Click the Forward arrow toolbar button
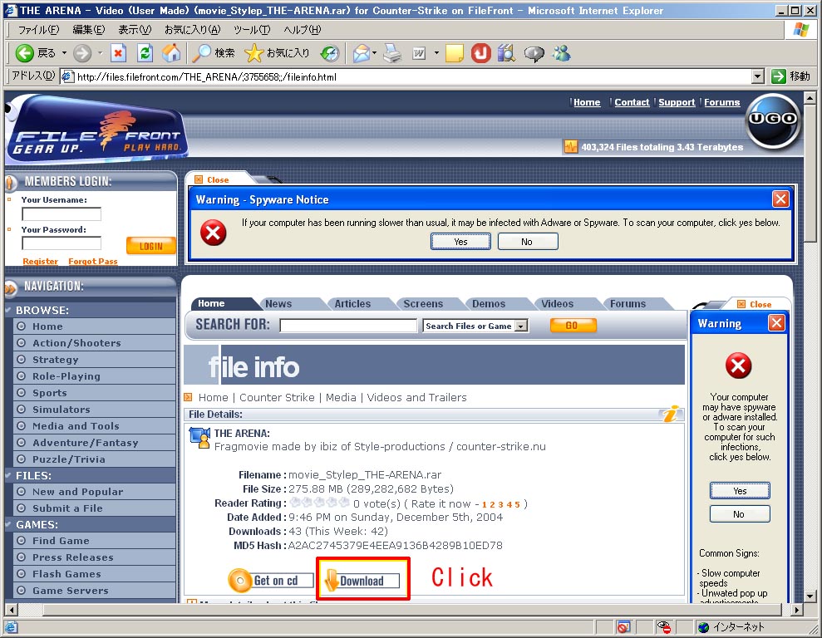The width and height of the screenshot is (822, 638). click(82, 53)
